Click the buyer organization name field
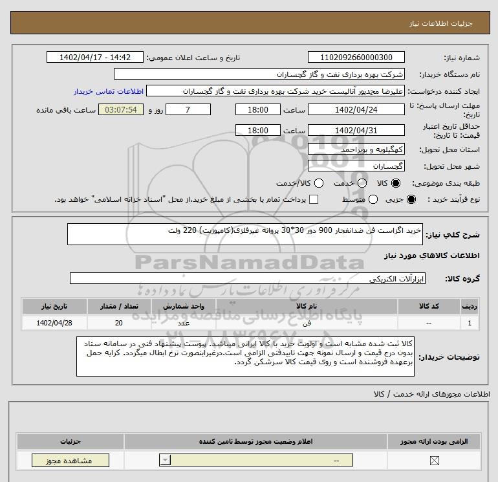 point(259,74)
